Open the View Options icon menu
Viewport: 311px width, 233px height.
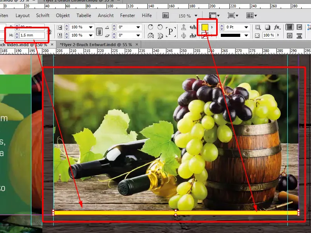tap(214, 16)
